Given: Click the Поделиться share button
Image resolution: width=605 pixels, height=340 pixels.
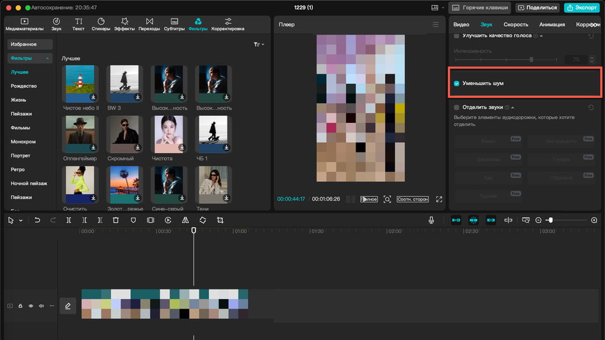Looking at the screenshot, I should pyautogui.click(x=538, y=8).
